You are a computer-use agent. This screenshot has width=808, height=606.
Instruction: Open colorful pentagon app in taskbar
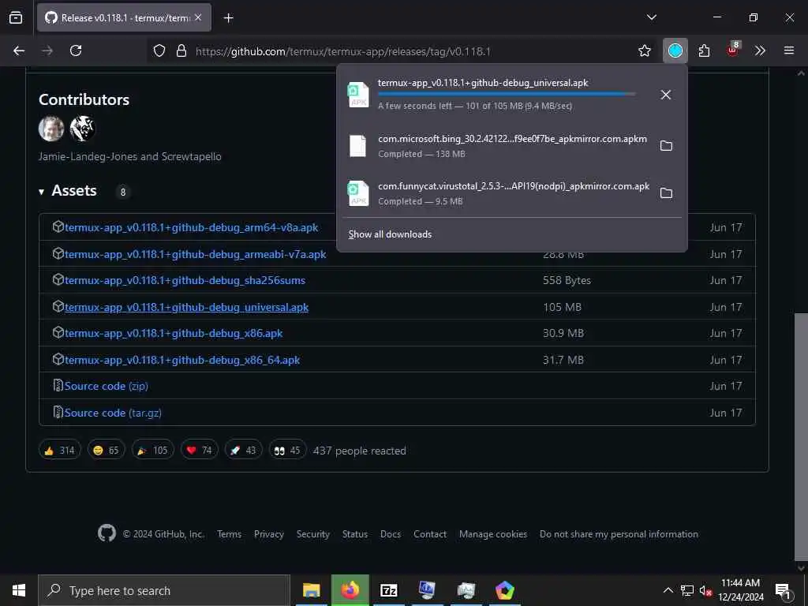pos(504,590)
